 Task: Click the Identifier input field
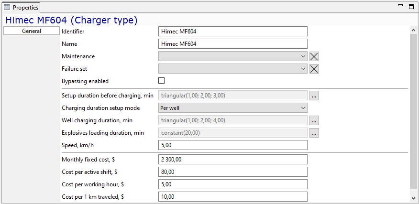click(233, 31)
